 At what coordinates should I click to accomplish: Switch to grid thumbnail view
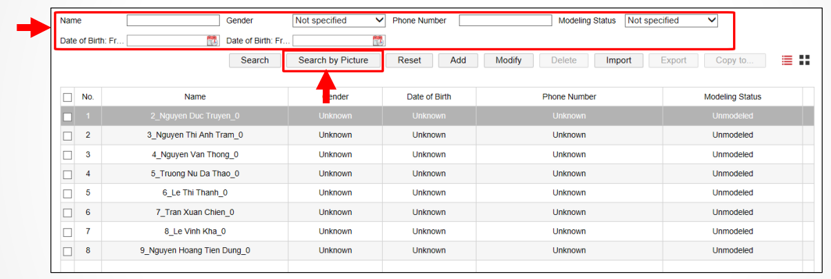pyautogui.click(x=804, y=61)
